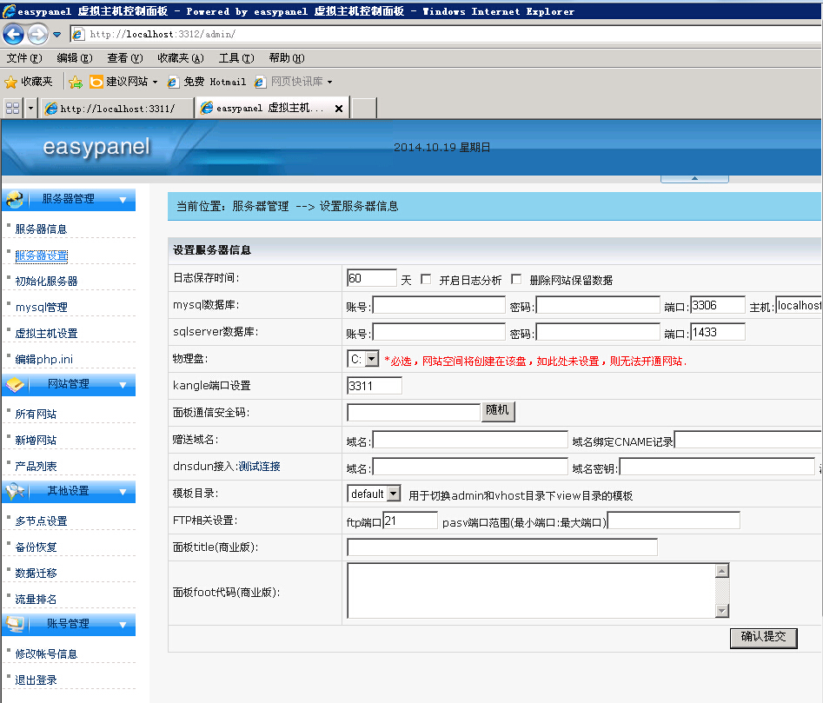Screen dimensions: 823x703
Task: Open the 编辑php.ini sidebar link
Action: point(44,360)
